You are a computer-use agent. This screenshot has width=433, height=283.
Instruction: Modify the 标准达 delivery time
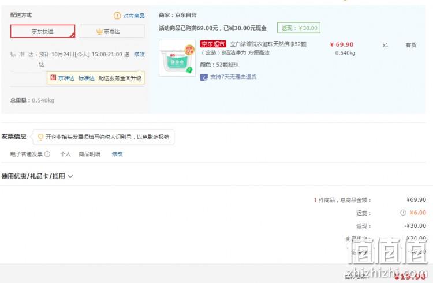(139, 54)
